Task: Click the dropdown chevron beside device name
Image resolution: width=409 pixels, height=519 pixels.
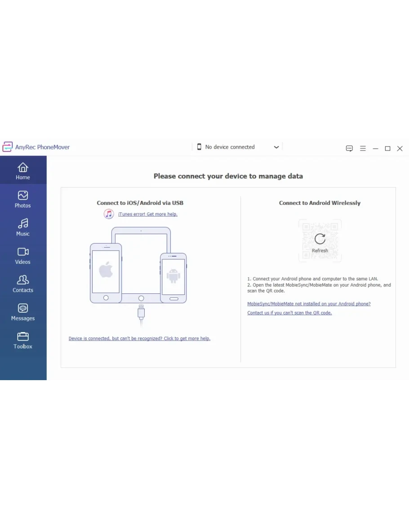Action: click(276, 147)
